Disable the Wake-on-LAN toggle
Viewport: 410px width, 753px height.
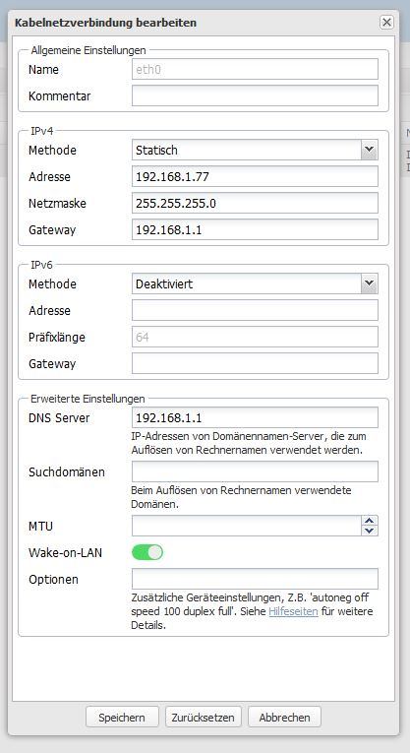tap(147, 552)
